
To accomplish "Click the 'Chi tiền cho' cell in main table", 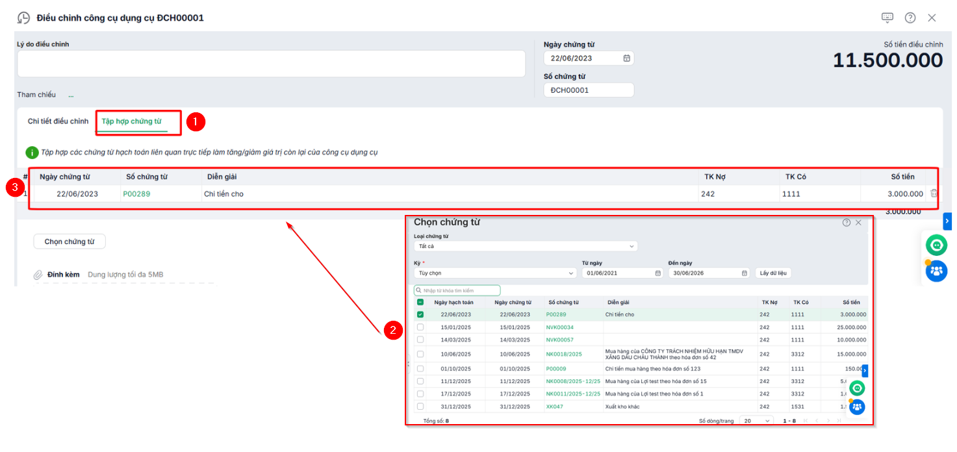I will 223,194.
